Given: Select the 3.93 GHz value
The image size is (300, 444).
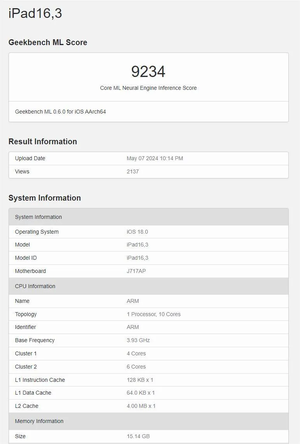Looking at the screenshot, I should click(x=138, y=340).
